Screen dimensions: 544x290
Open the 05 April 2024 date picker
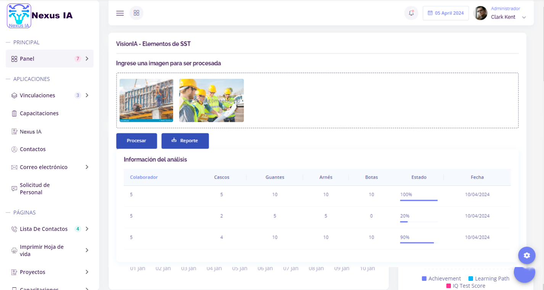click(x=446, y=13)
